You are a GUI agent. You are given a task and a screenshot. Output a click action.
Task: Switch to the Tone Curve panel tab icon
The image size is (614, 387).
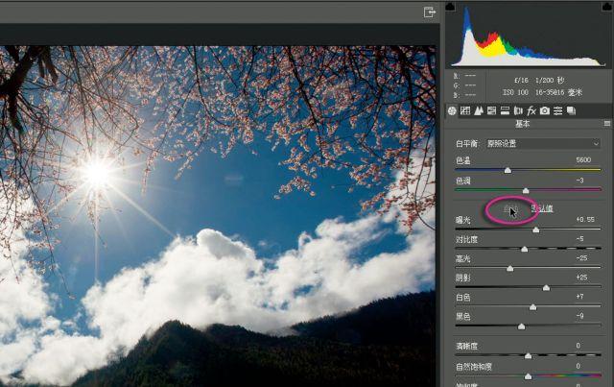coord(465,111)
